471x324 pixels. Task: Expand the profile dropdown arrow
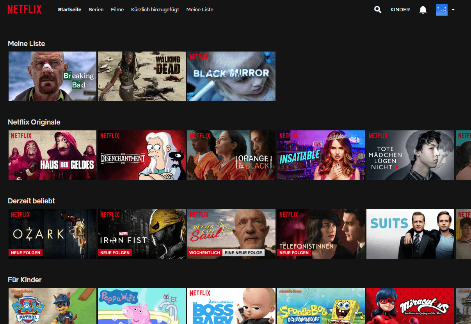tap(453, 10)
